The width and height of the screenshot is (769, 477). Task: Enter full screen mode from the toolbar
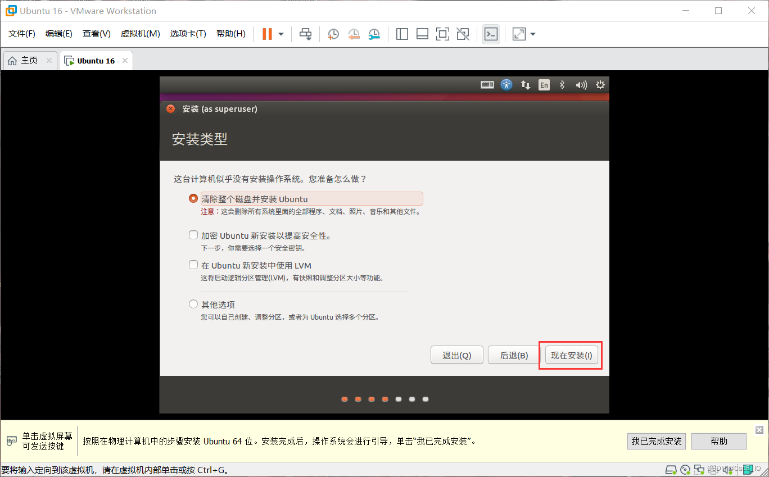[x=442, y=34]
